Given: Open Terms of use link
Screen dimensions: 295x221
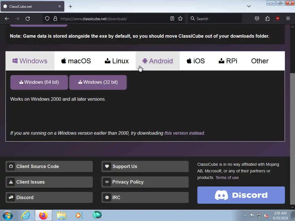Looking at the screenshot, I should coord(227,178).
